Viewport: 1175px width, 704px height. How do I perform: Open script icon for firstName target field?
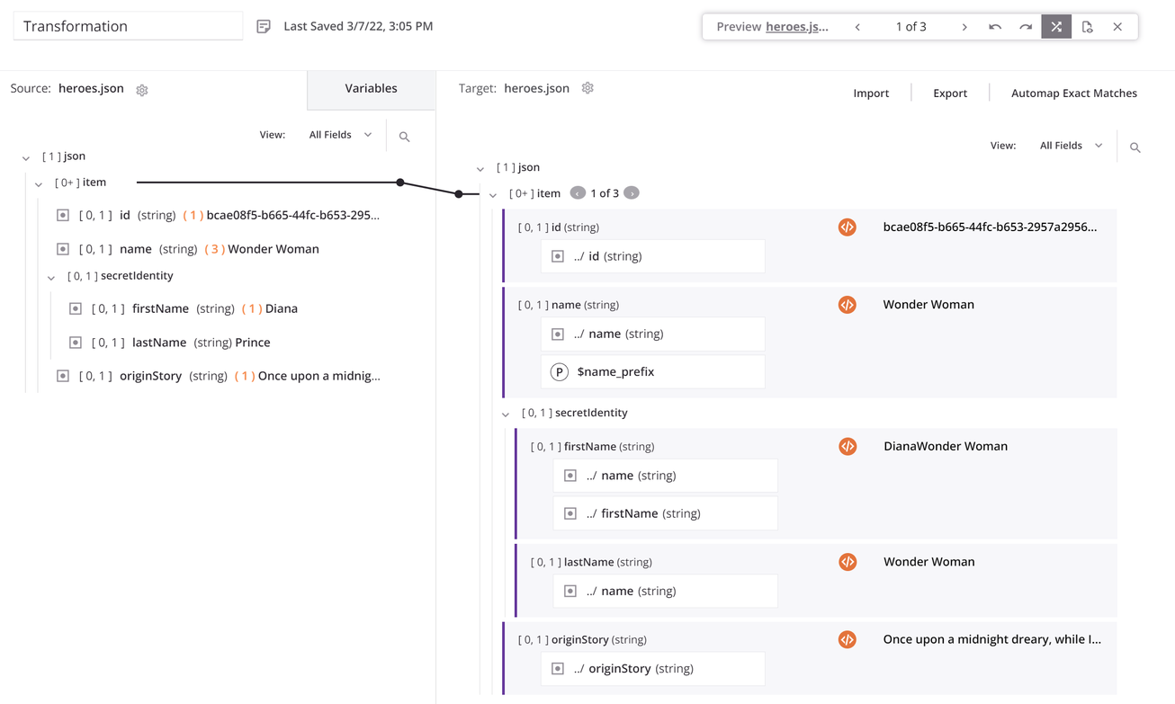pyautogui.click(x=848, y=446)
